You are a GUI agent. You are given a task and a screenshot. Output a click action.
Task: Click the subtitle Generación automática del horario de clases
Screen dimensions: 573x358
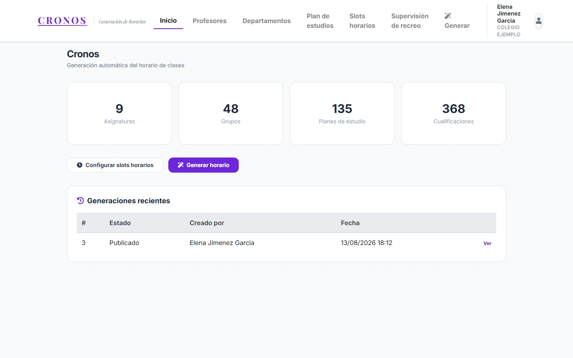[125, 65]
